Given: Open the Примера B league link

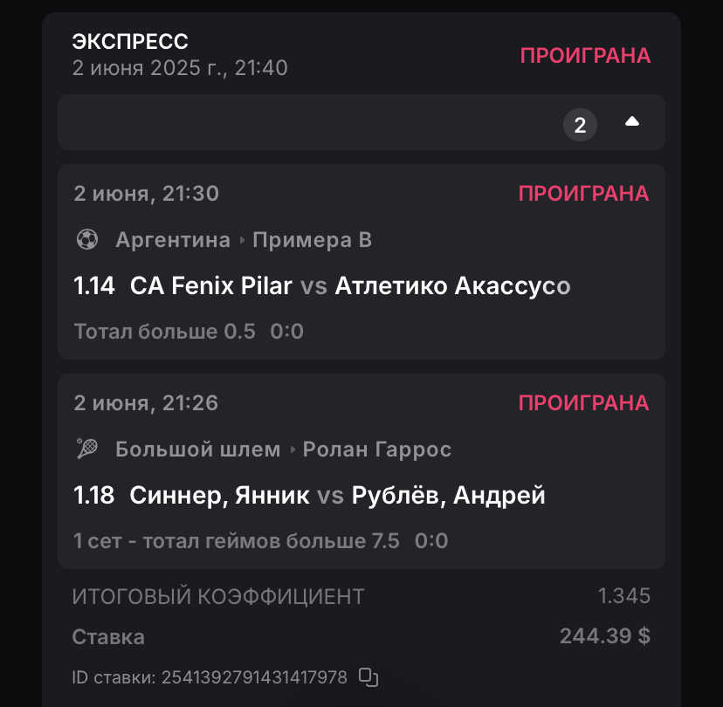Looking at the screenshot, I should [312, 239].
